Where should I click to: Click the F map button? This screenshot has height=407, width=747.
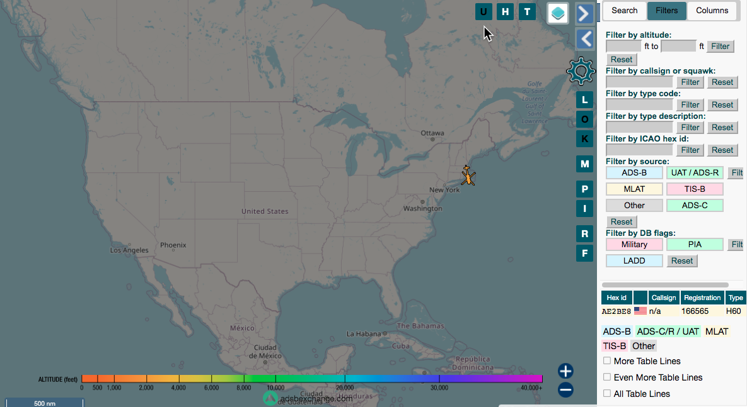(584, 254)
